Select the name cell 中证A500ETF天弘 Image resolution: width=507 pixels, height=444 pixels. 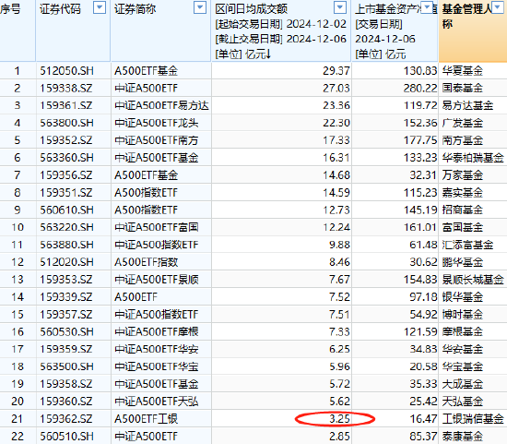(x=157, y=402)
